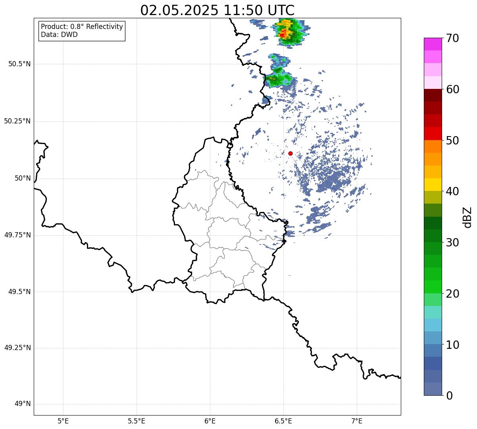Click the bottom slate-blue colorbar segment

coord(433,389)
